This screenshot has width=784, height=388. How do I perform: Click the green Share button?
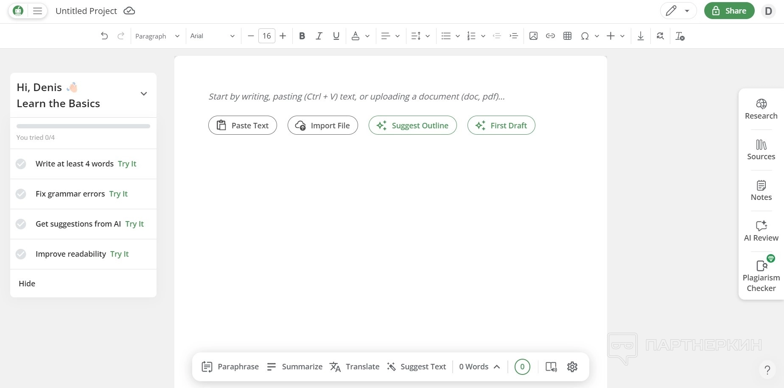click(729, 11)
